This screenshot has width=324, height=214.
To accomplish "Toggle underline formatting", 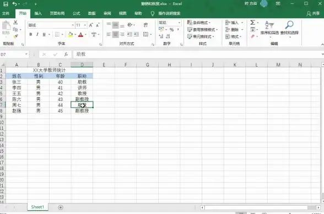I will click(x=44, y=34).
